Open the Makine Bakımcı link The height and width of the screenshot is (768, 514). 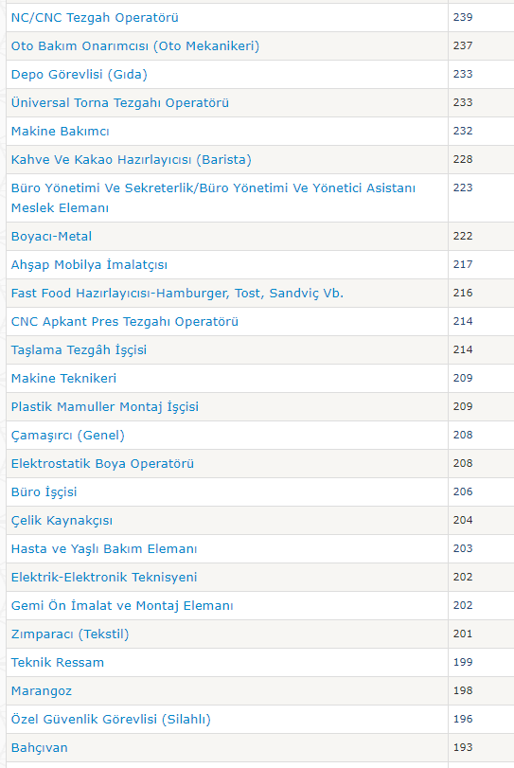tap(61, 132)
